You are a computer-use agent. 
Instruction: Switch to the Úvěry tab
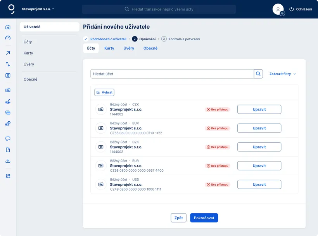129,48
